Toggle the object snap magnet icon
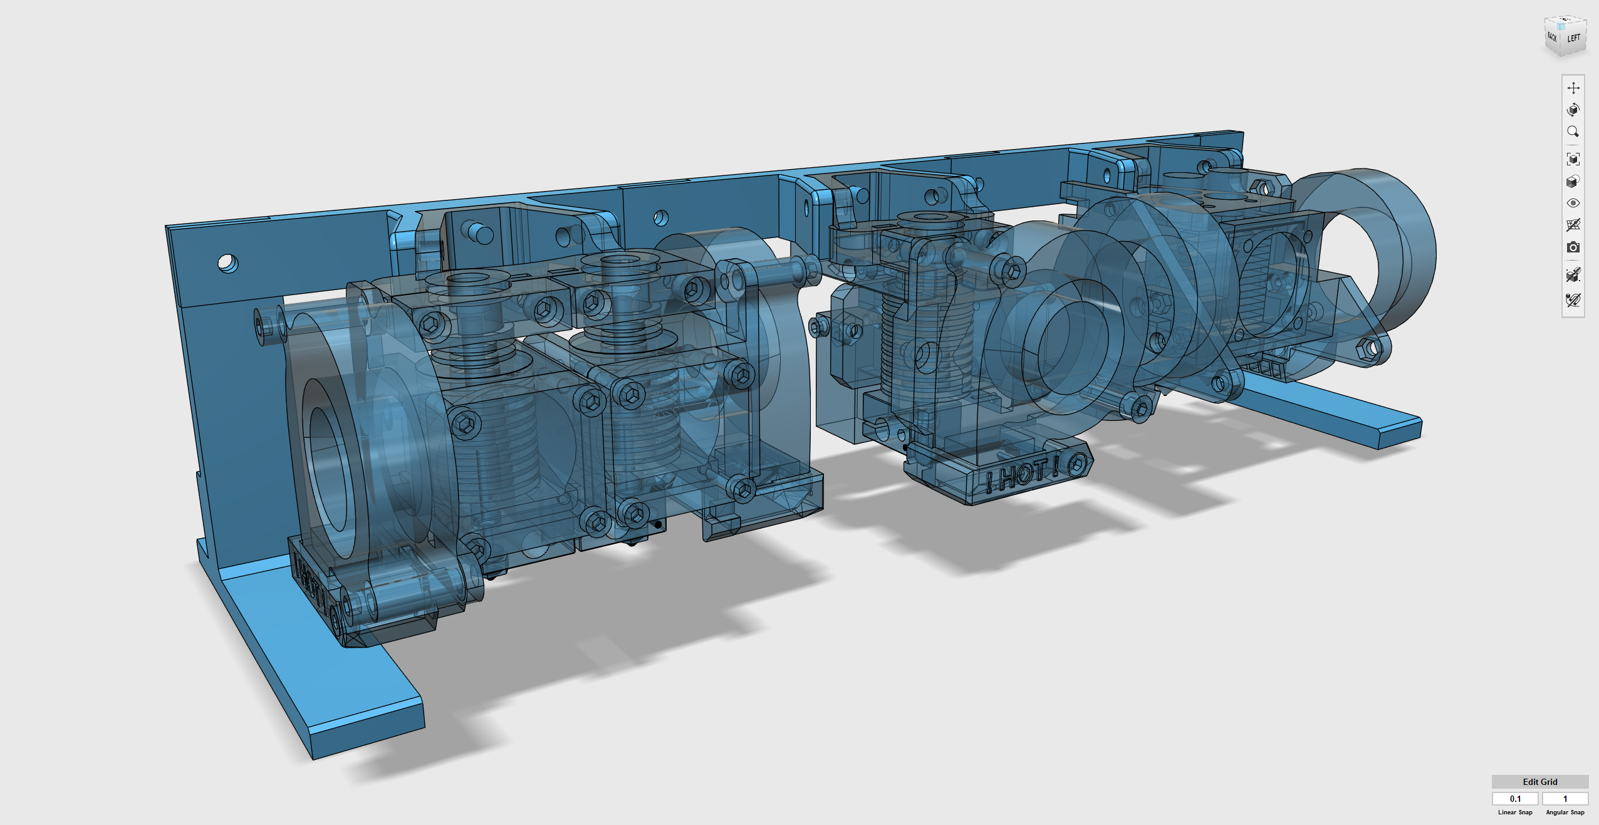Image resolution: width=1599 pixels, height=825 pixels. tap(1573, 275)
